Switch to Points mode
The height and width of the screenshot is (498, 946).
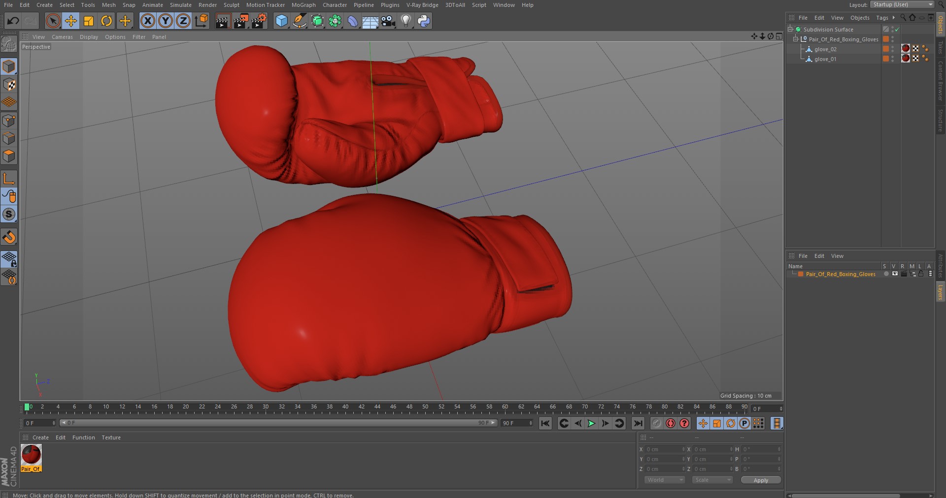[x=9, y=121]
